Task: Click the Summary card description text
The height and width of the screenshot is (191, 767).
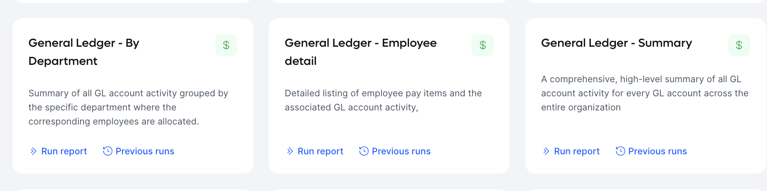Action: coord(645,93)
